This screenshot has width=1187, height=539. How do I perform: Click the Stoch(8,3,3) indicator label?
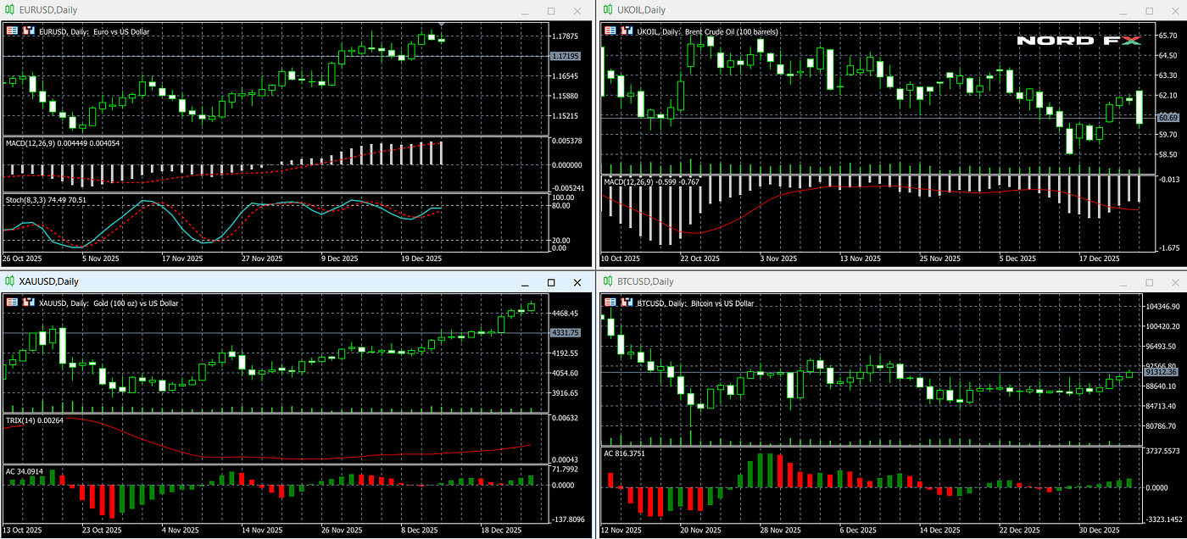(x=46, y=200)
